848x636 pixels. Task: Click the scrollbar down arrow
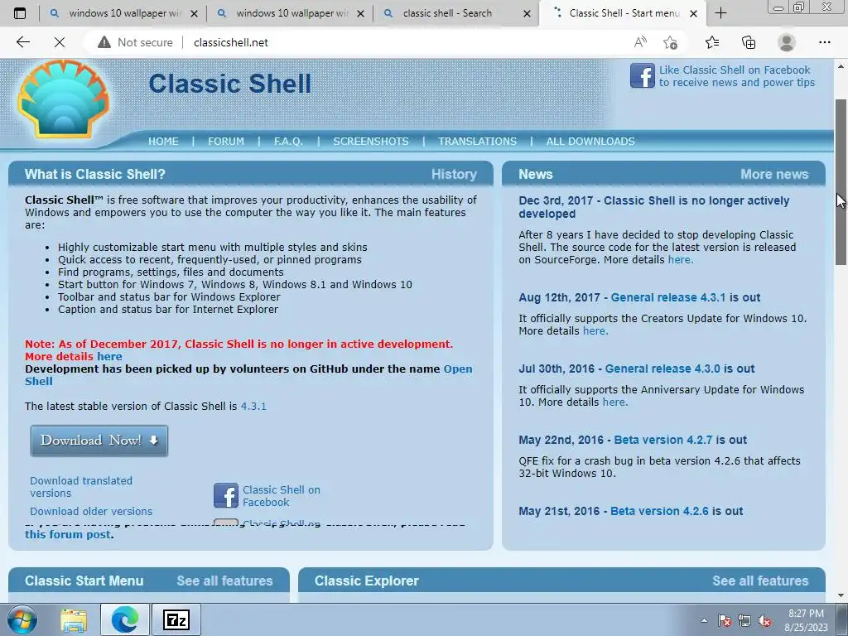click(x=841, y=595)
